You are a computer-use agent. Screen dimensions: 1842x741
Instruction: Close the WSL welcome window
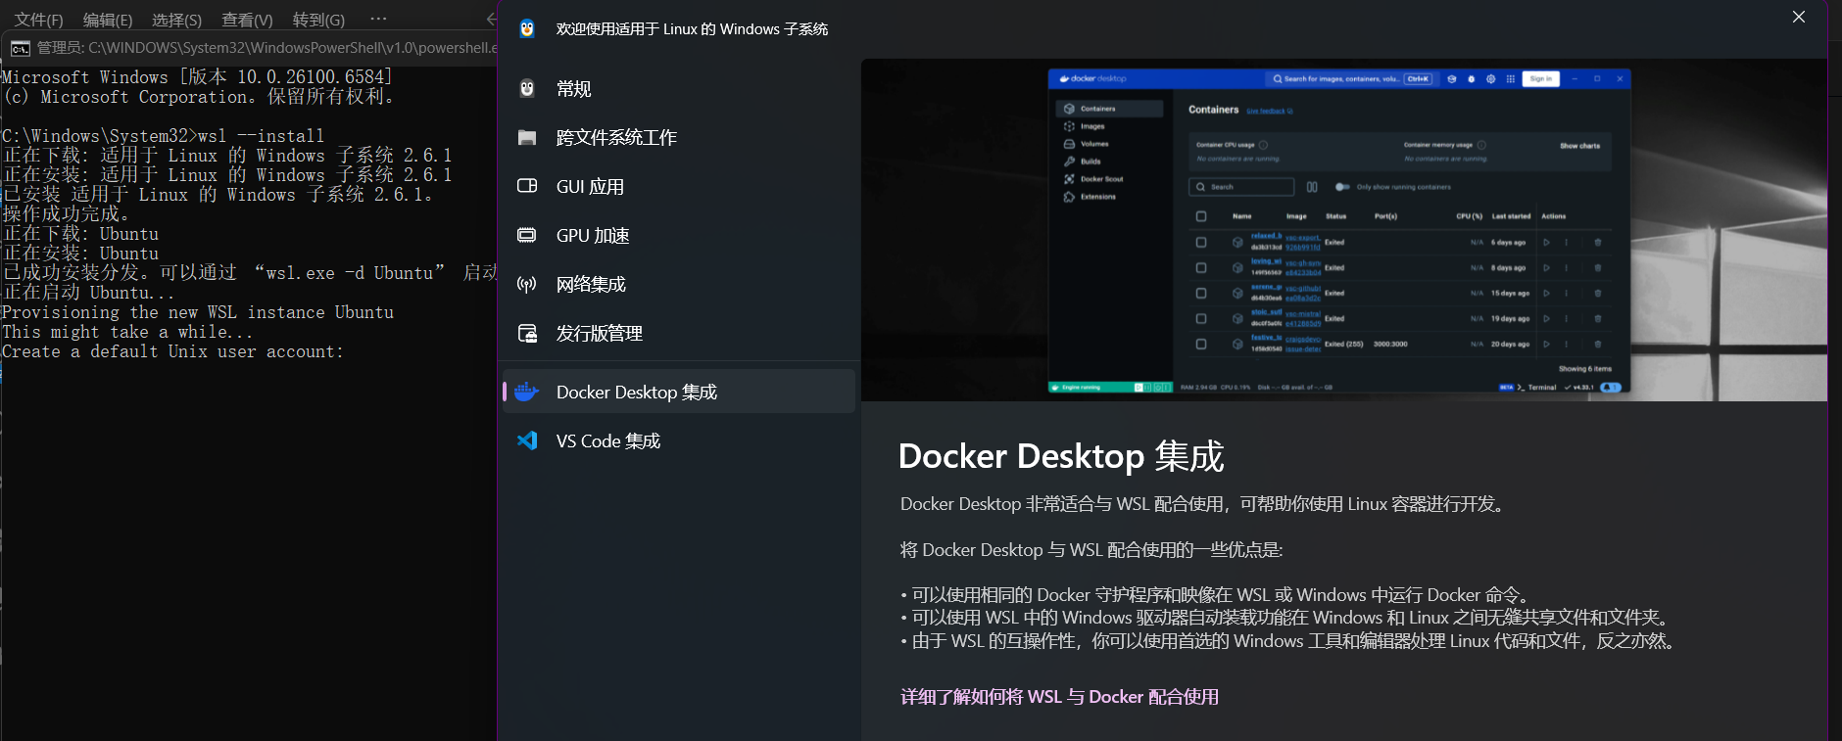click(x=1798, y=17)
